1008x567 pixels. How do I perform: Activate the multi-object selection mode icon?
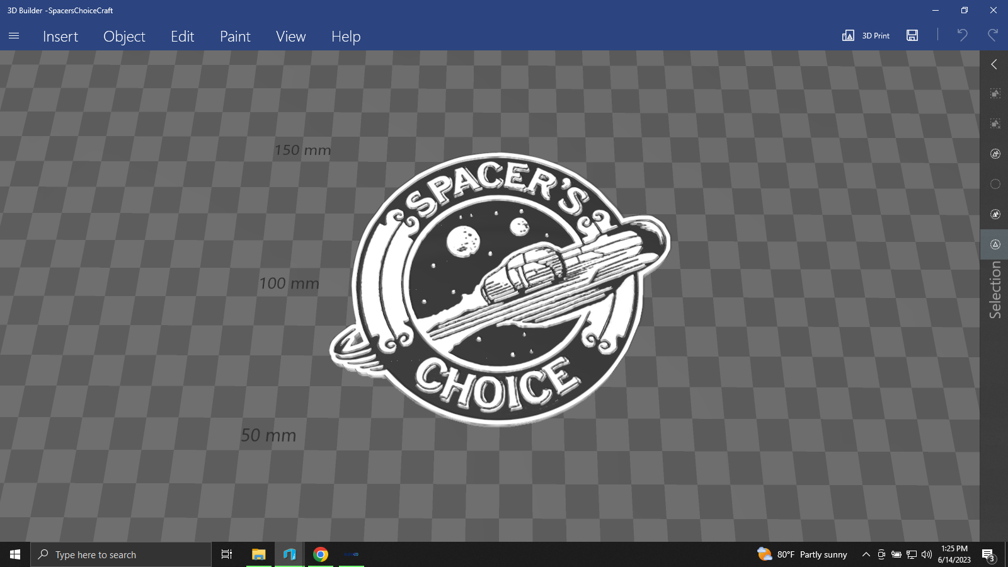coord(994,153)
